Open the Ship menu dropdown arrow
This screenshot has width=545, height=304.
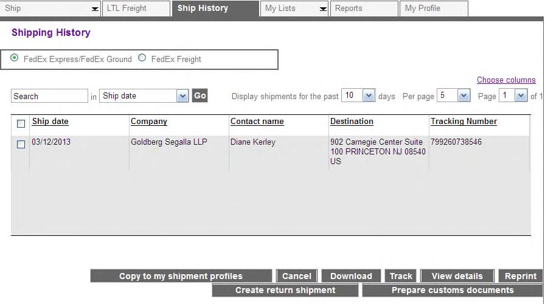(94, 9)
